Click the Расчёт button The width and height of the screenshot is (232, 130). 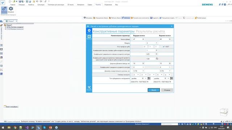[x=154, y=90]
